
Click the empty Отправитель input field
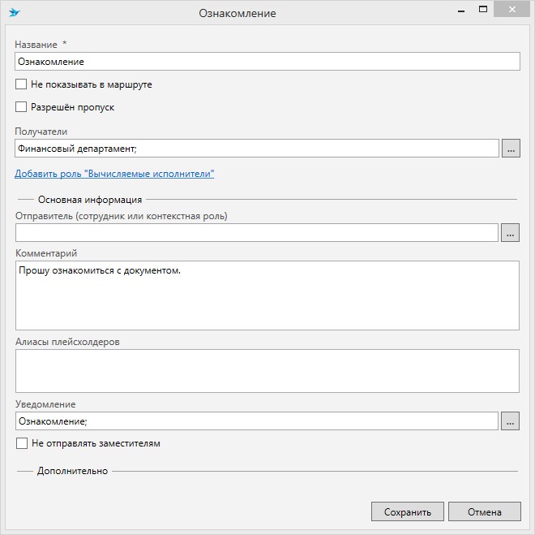click(x=256, y=233)
